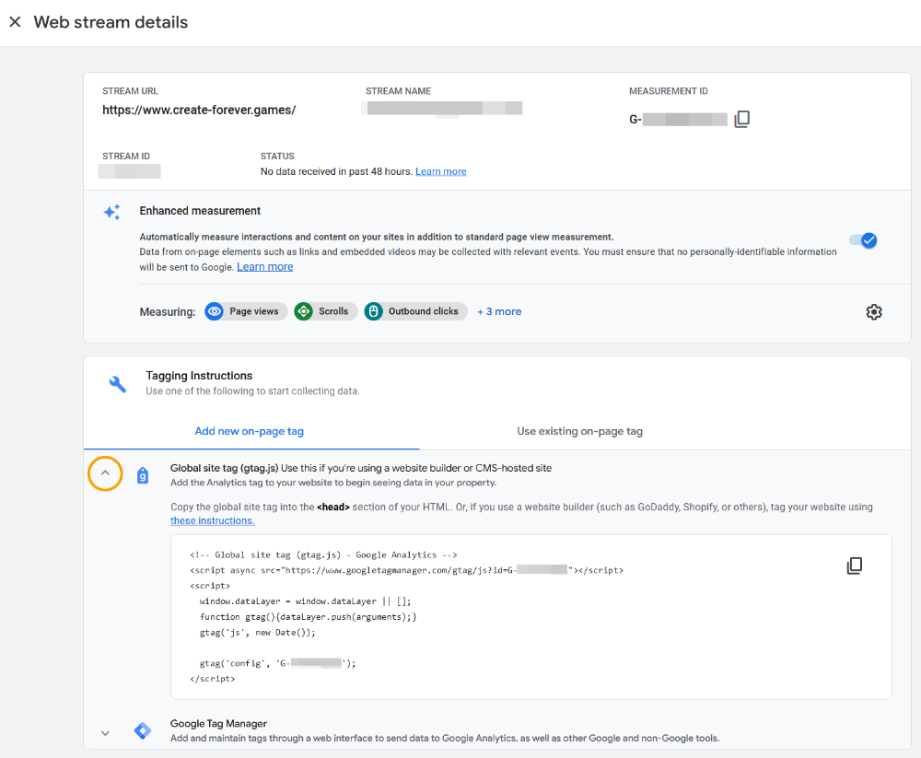Click the Google Tag Manager diamond icon

(x=143, y=730)
